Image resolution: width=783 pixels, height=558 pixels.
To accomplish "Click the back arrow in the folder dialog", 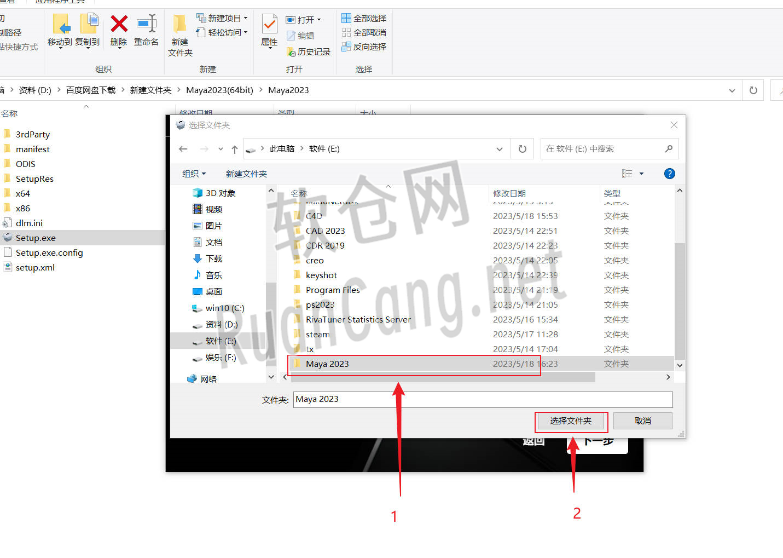I will 183,148.
